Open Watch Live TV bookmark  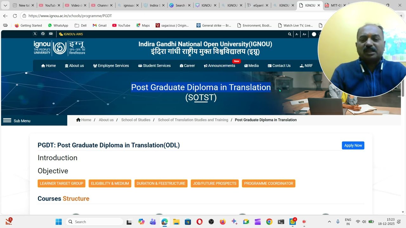click(295, 25)
